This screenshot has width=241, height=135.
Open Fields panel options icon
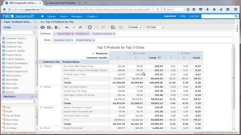click(35, 27)
